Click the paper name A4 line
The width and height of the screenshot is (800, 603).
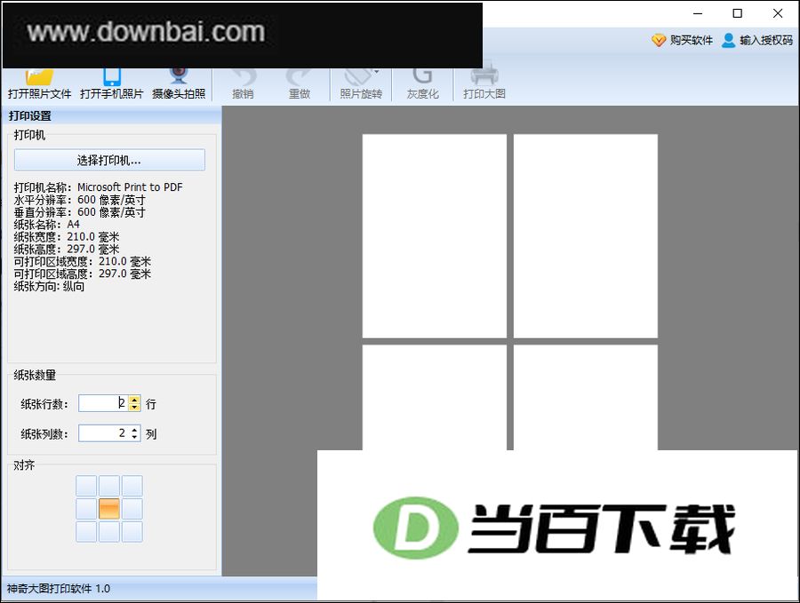coord(47,225)
